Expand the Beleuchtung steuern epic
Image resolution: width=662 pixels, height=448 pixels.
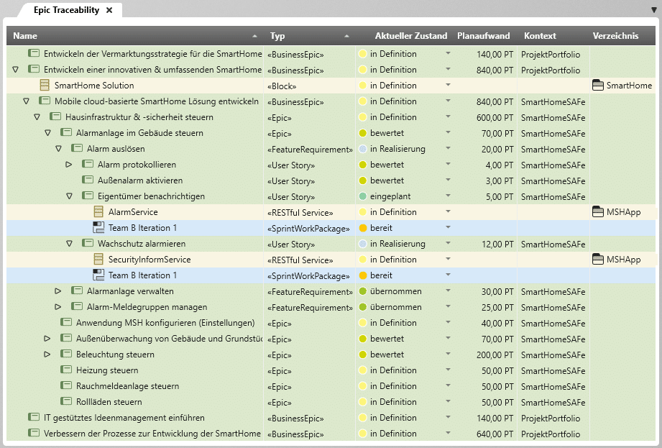pyautogui.click(x=48, y=355)
